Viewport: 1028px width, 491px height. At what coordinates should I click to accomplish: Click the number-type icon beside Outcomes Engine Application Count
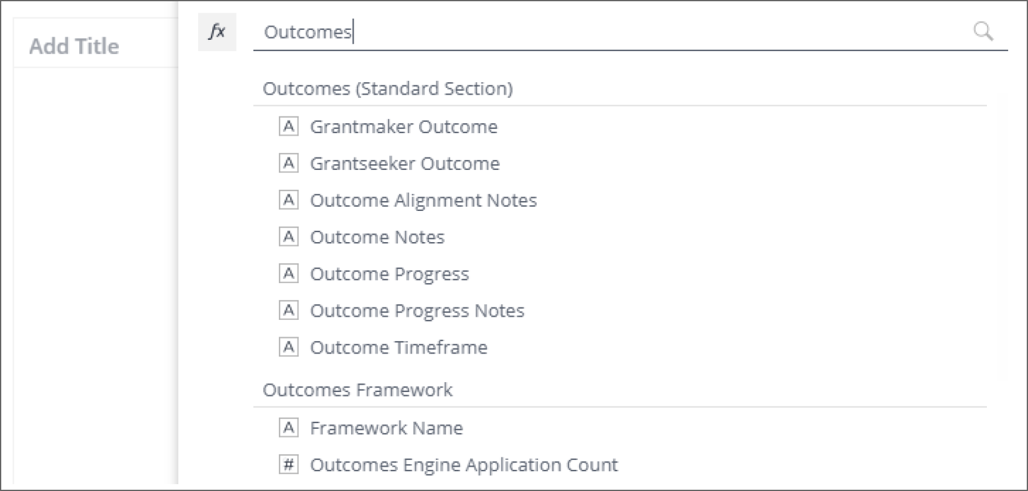click(288, 464)
